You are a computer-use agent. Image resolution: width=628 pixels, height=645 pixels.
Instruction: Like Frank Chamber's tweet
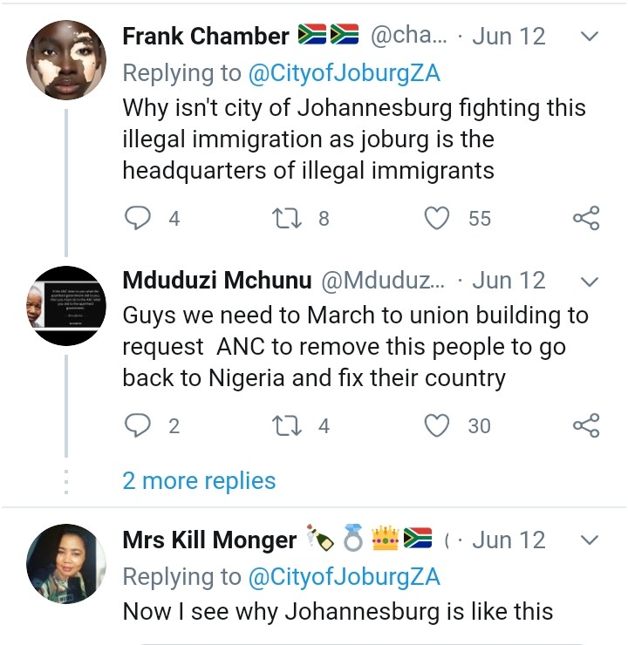pos(436,218)
